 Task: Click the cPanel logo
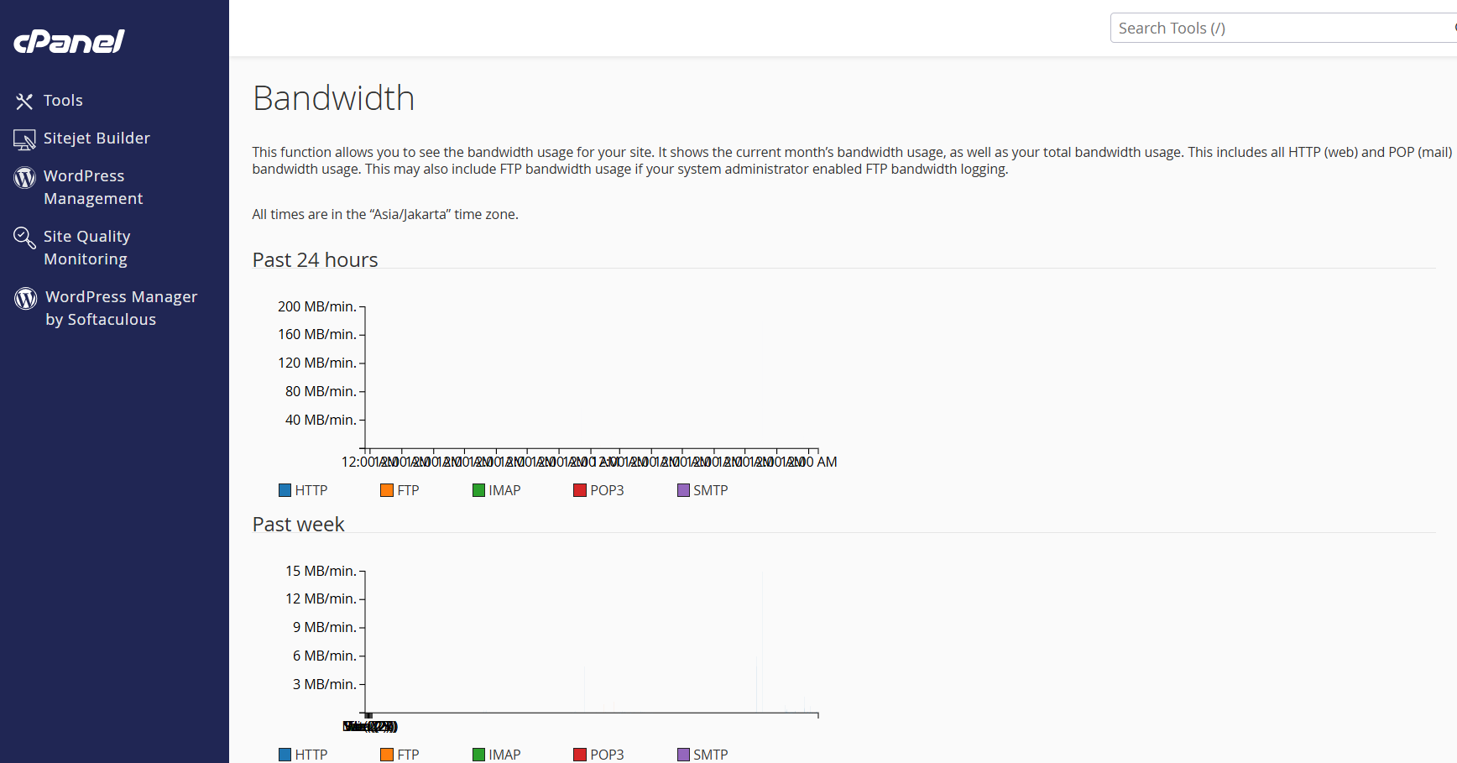click(x=69, y=41)
